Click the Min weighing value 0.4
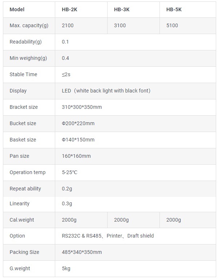This screenshot has height=280, width=218. 65,58
